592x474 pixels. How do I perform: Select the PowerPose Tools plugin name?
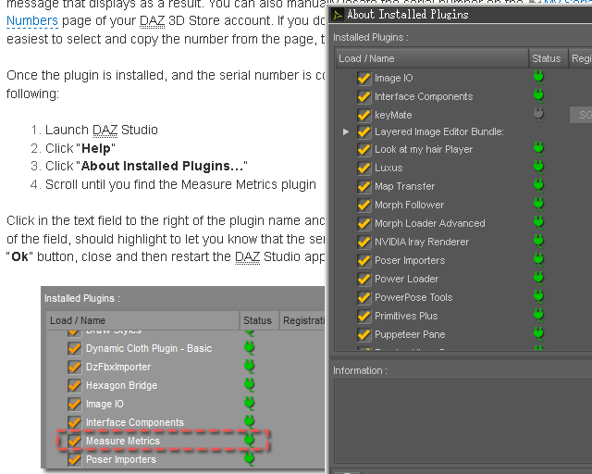tap(413, 297)
